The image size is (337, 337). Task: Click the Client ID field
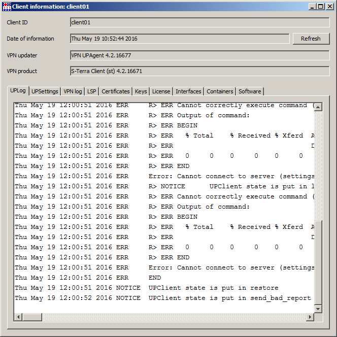click(x=199, y=22)
